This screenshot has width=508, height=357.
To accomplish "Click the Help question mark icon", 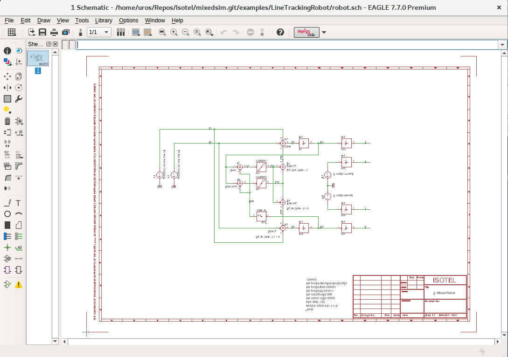I will coord(280,32).
